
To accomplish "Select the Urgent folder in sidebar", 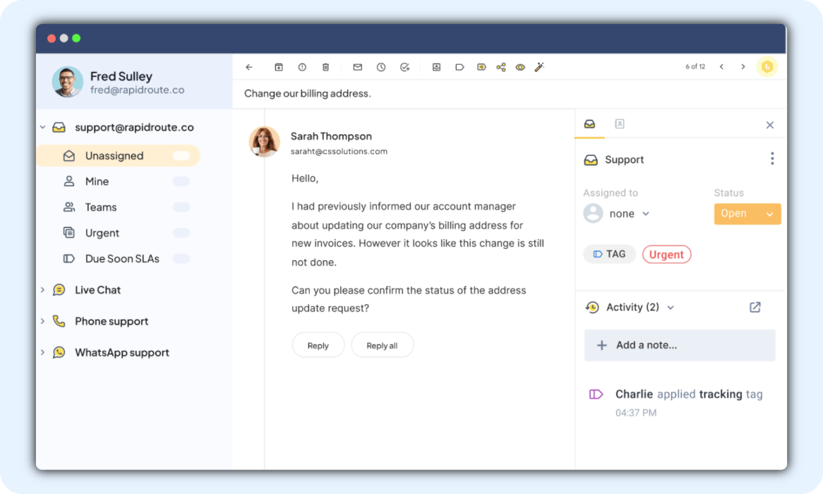I will click(x=102, y=233).
